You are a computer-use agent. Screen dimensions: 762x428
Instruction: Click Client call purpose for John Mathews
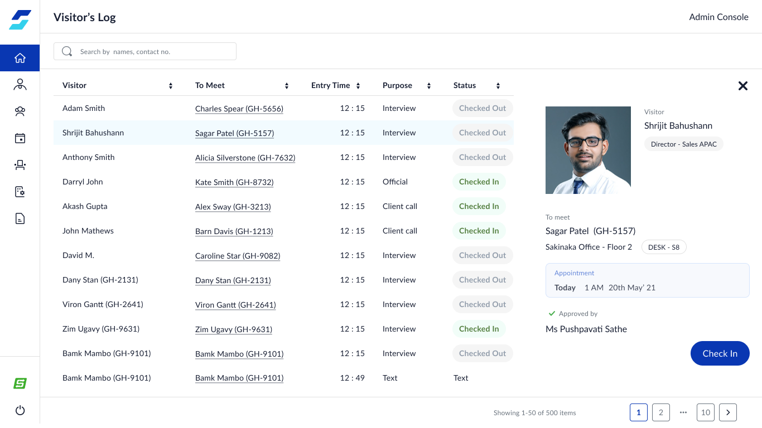(x=400, y=231)
